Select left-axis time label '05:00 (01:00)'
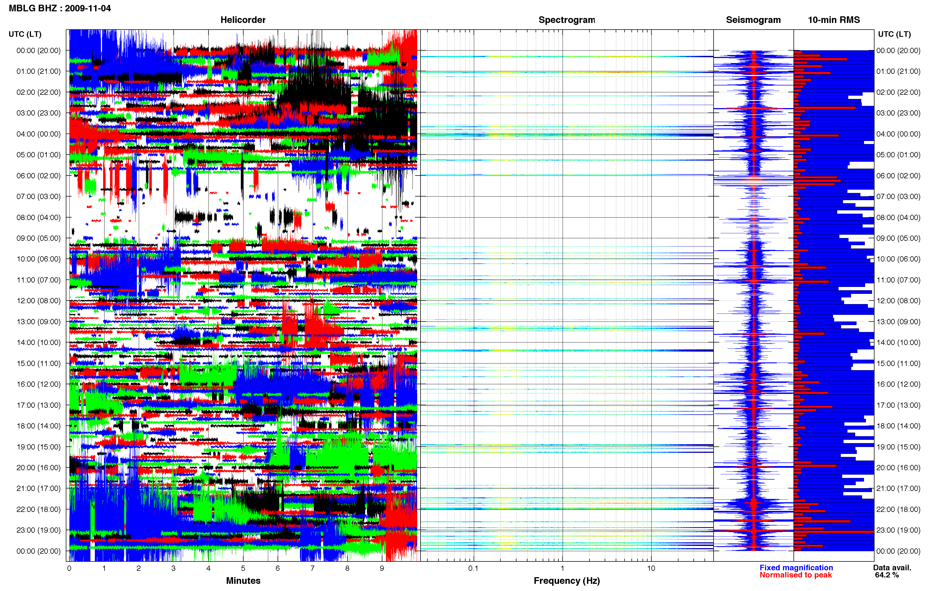 [38, 155]
